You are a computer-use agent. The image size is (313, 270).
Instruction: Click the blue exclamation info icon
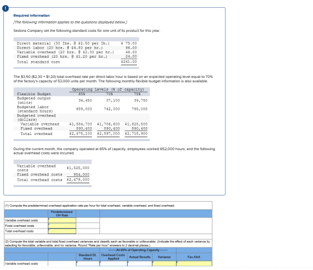click(x=6, y=8)
